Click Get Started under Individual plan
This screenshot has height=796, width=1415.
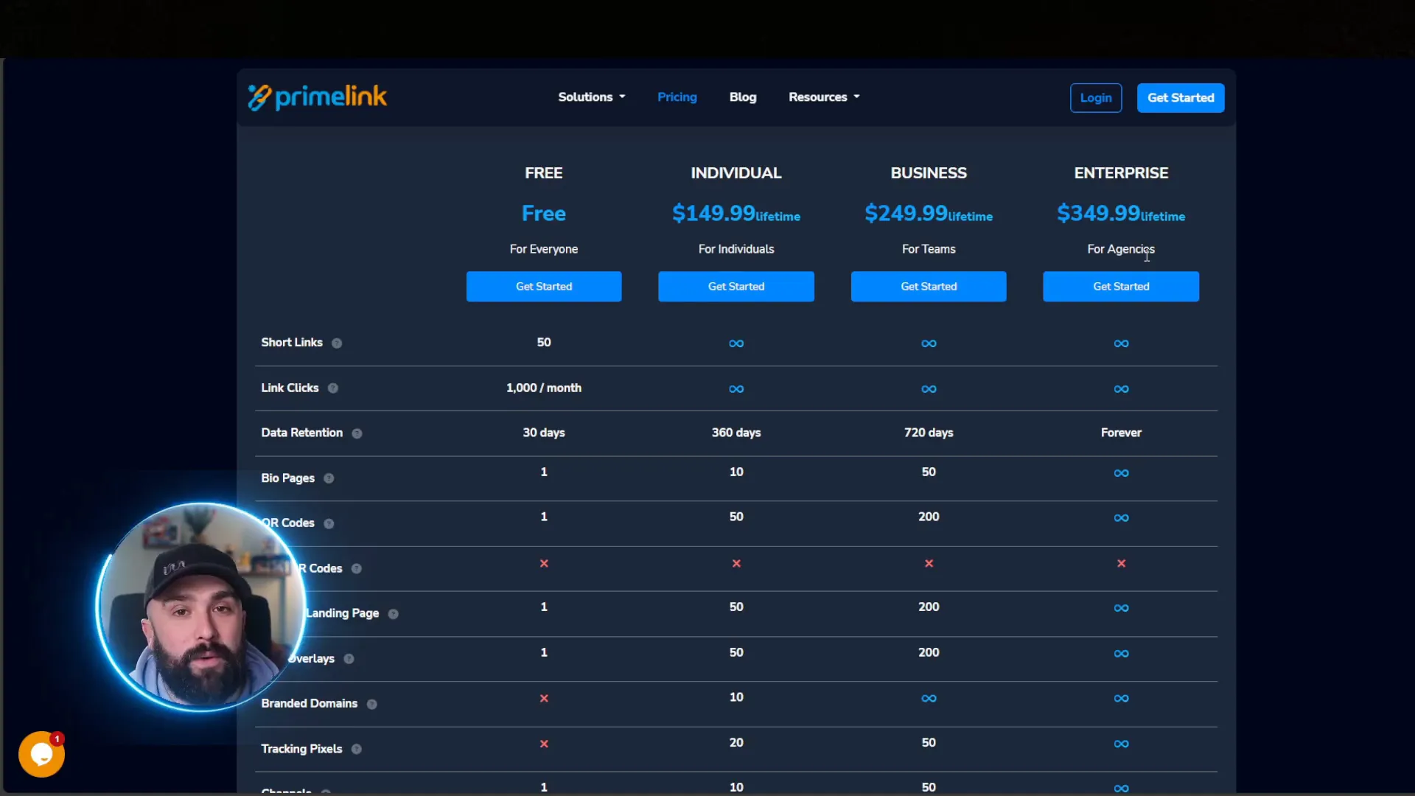pos(736,287)
